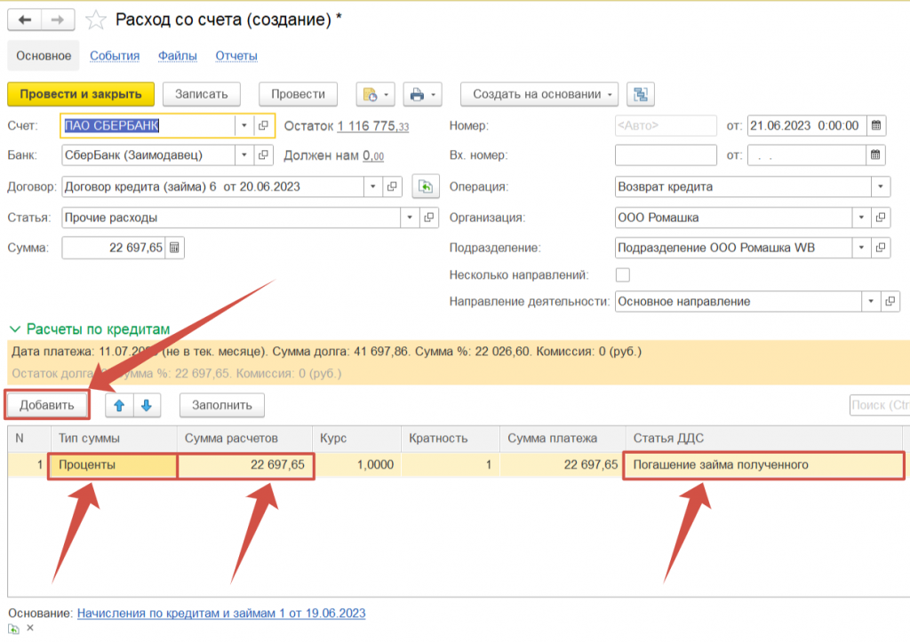Move row down with blue arrow

click(147, 405)
